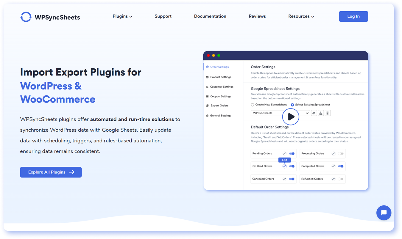Viewport: 402px width, 239px height.
Task: Select Create New Spreadsheet radio option
Action: [253, 105]
